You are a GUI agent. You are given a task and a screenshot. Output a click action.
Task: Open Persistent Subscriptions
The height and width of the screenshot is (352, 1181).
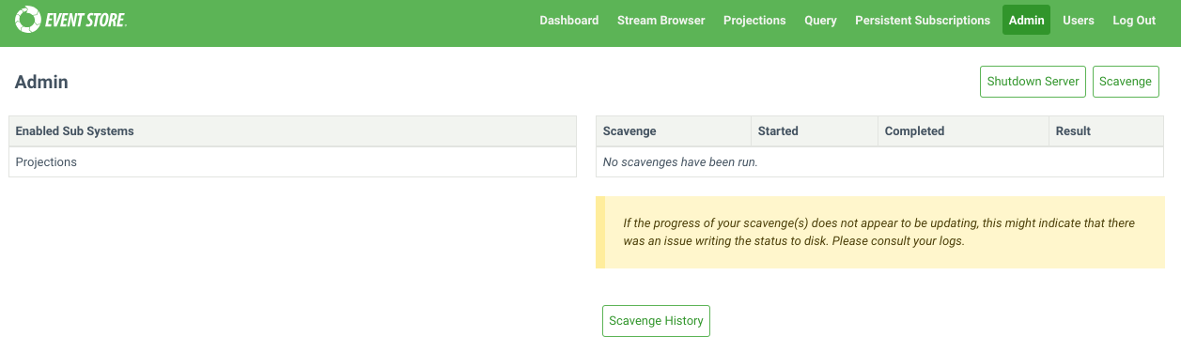pos(923,20)
